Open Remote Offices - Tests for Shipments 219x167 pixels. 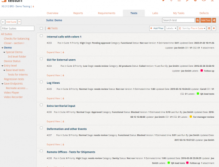pos(71,152)
